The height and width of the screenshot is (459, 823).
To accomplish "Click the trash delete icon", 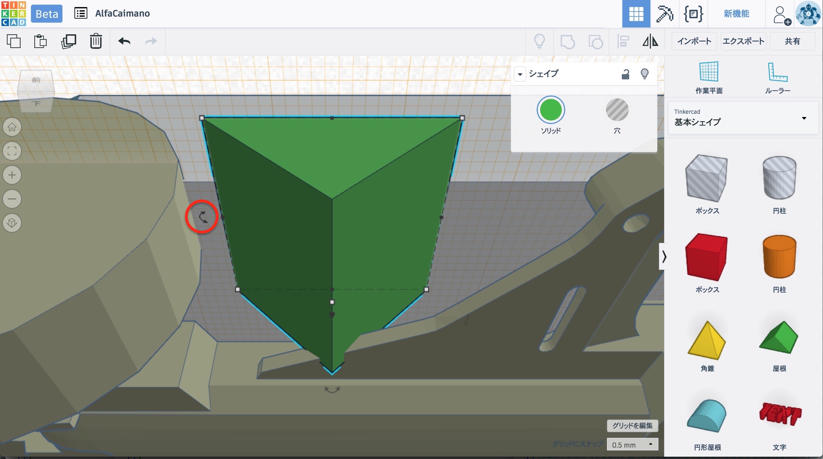I will [x=95, y=41].
